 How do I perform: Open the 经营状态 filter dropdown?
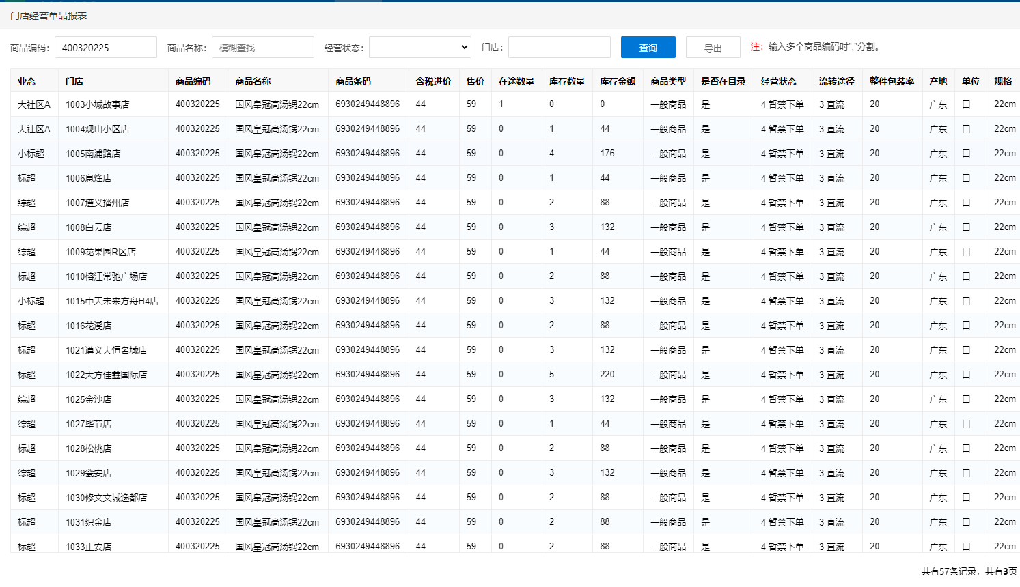[x=419, y=47]
